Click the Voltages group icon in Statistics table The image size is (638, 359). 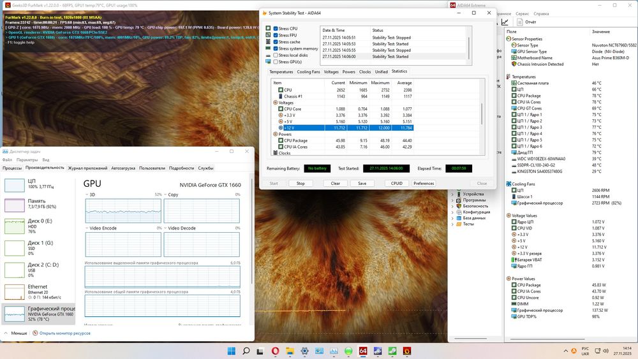[x=276, y=103]
